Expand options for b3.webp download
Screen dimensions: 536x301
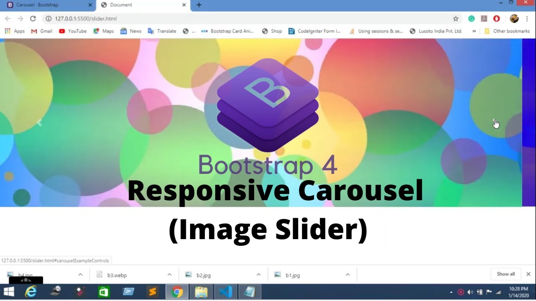pos(169,275)
